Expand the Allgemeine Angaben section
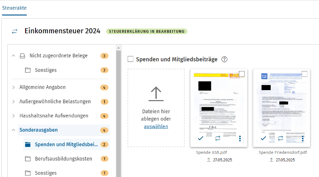The image size is (319, 177). tap(13, 87)
